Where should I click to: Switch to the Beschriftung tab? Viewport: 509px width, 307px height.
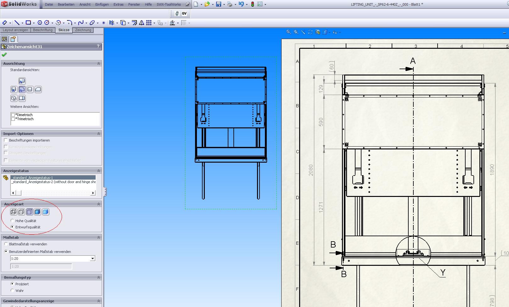[x=43, y=30]
